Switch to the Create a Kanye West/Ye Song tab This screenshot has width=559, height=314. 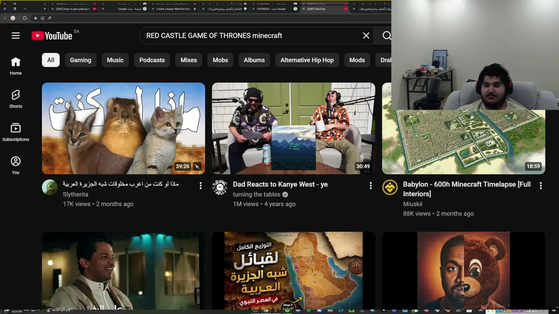point(174,9)
